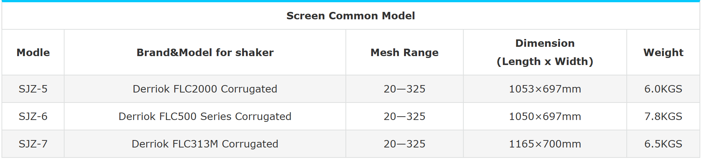Select the 1053×697mm dimension cell
The image size is (701, 159).
(545, 89)
